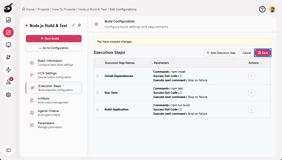Open the help question mark icon
The image size is (282, 160).
[x=262, y=9]
